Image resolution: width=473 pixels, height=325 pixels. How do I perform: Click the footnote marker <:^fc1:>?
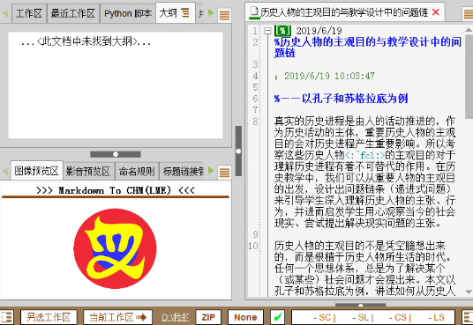[365, 155]
